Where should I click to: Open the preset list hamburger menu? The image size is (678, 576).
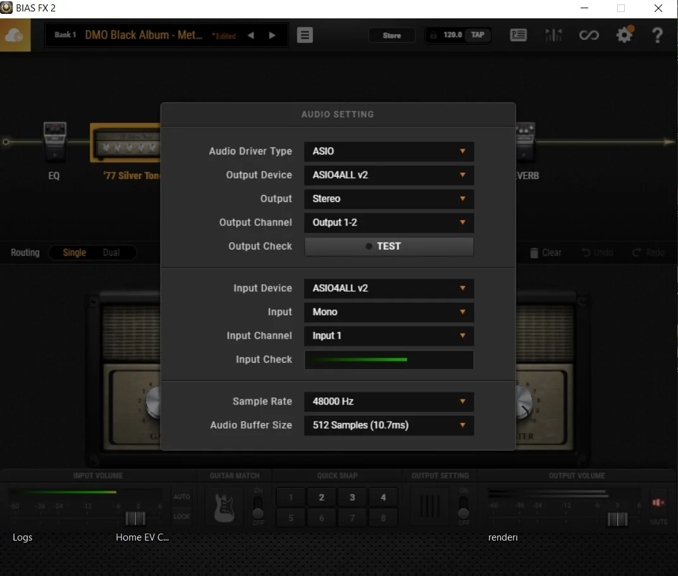[305, 35]
